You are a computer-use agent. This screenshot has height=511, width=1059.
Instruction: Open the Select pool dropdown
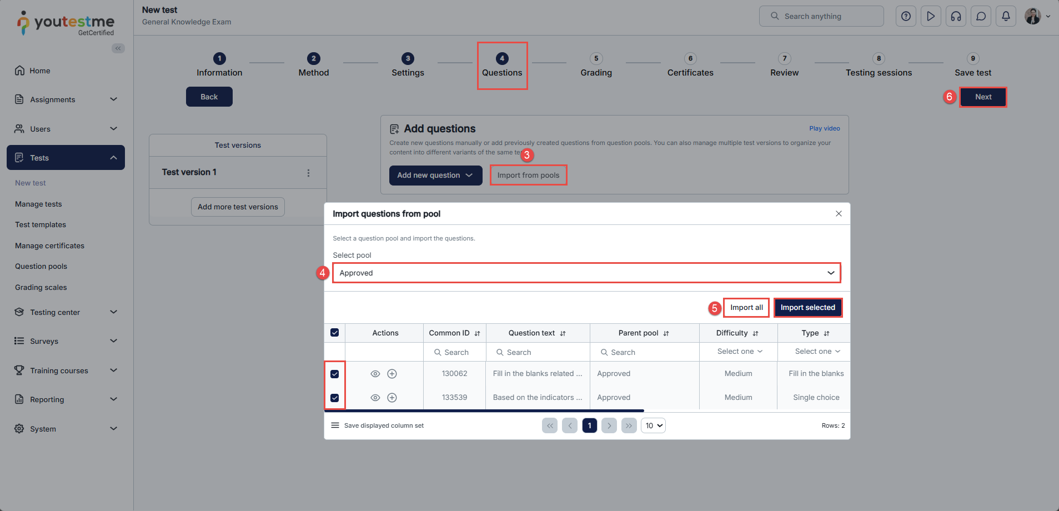(x=586, y=273)
